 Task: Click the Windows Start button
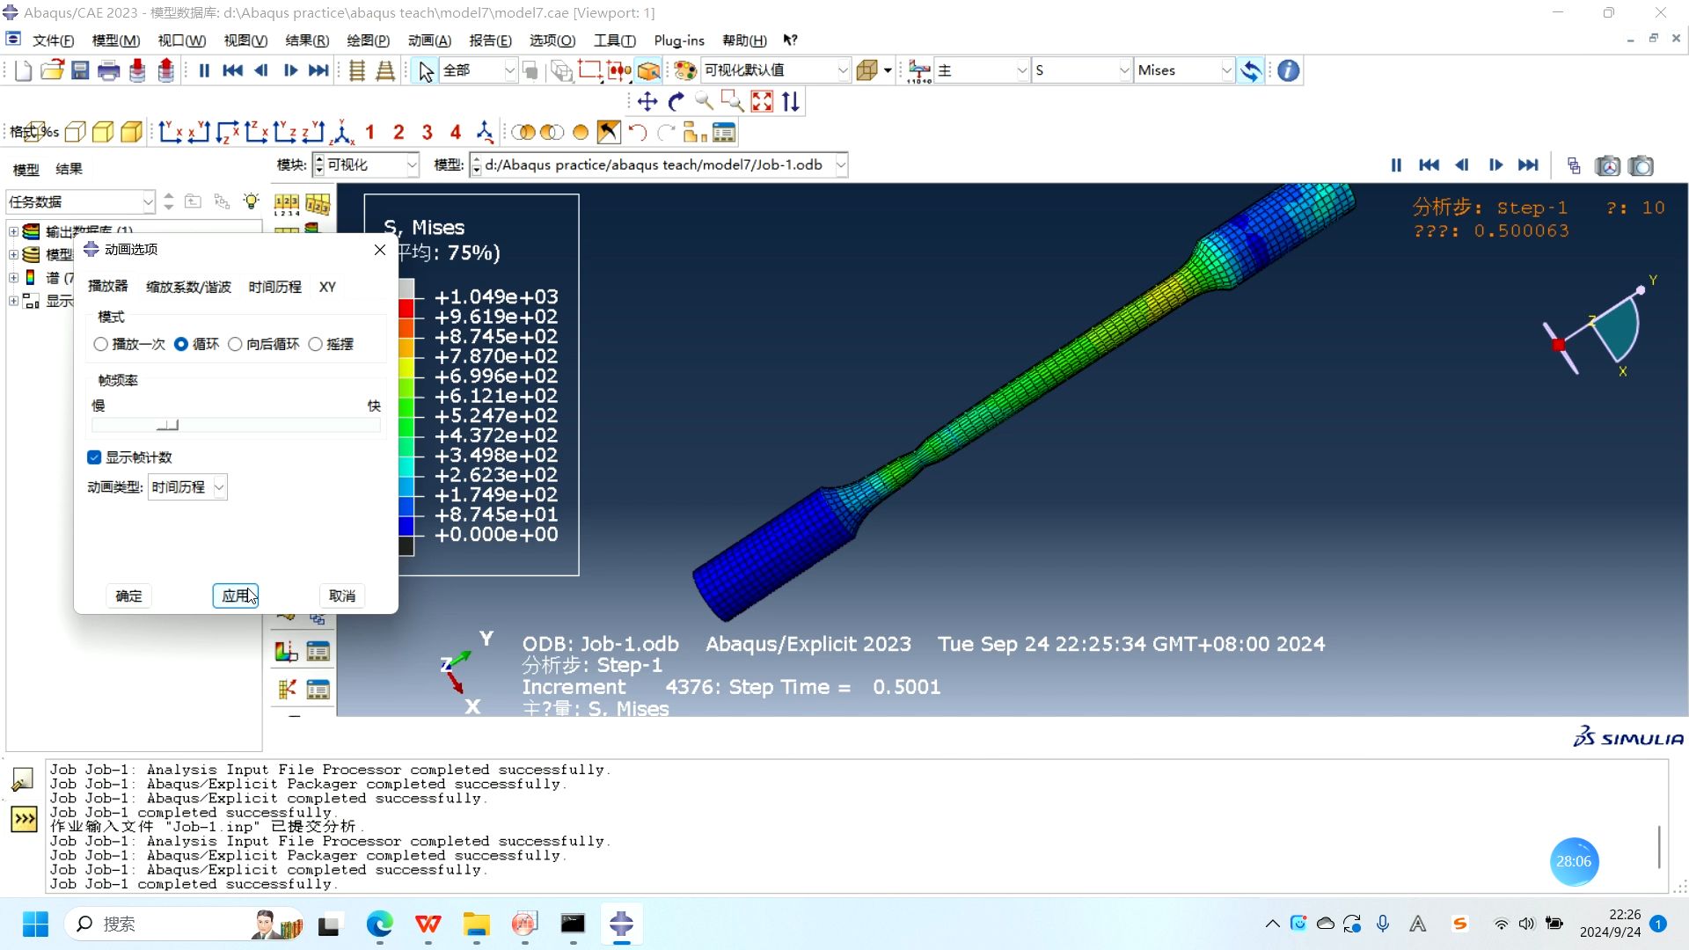35,924
